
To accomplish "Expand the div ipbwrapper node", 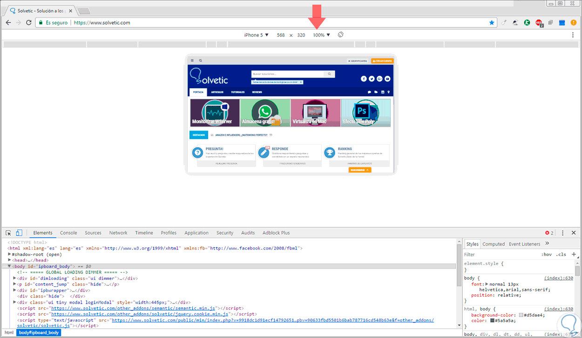I will point(15,290).
